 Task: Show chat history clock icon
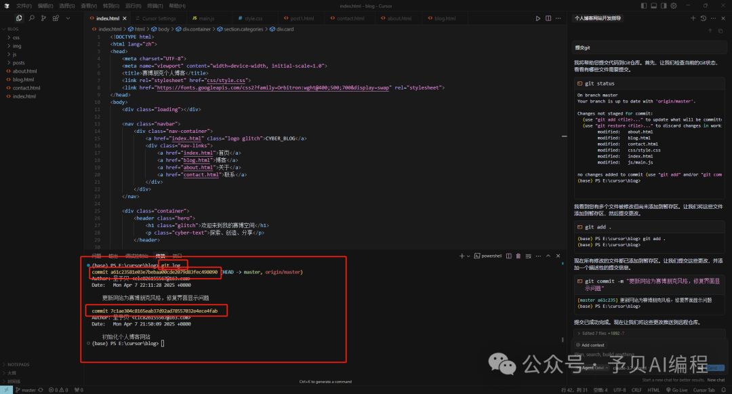(703, 18)
